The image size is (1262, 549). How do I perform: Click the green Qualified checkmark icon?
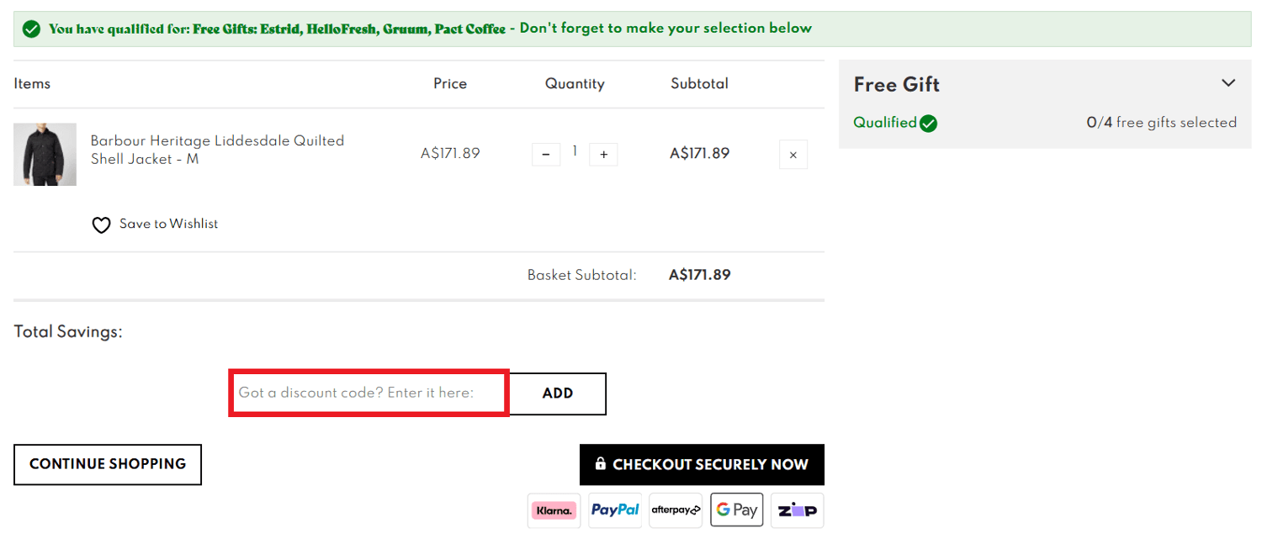(x=928, y=124)
